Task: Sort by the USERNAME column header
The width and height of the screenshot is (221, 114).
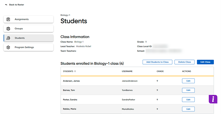Action: pos(127,71)
